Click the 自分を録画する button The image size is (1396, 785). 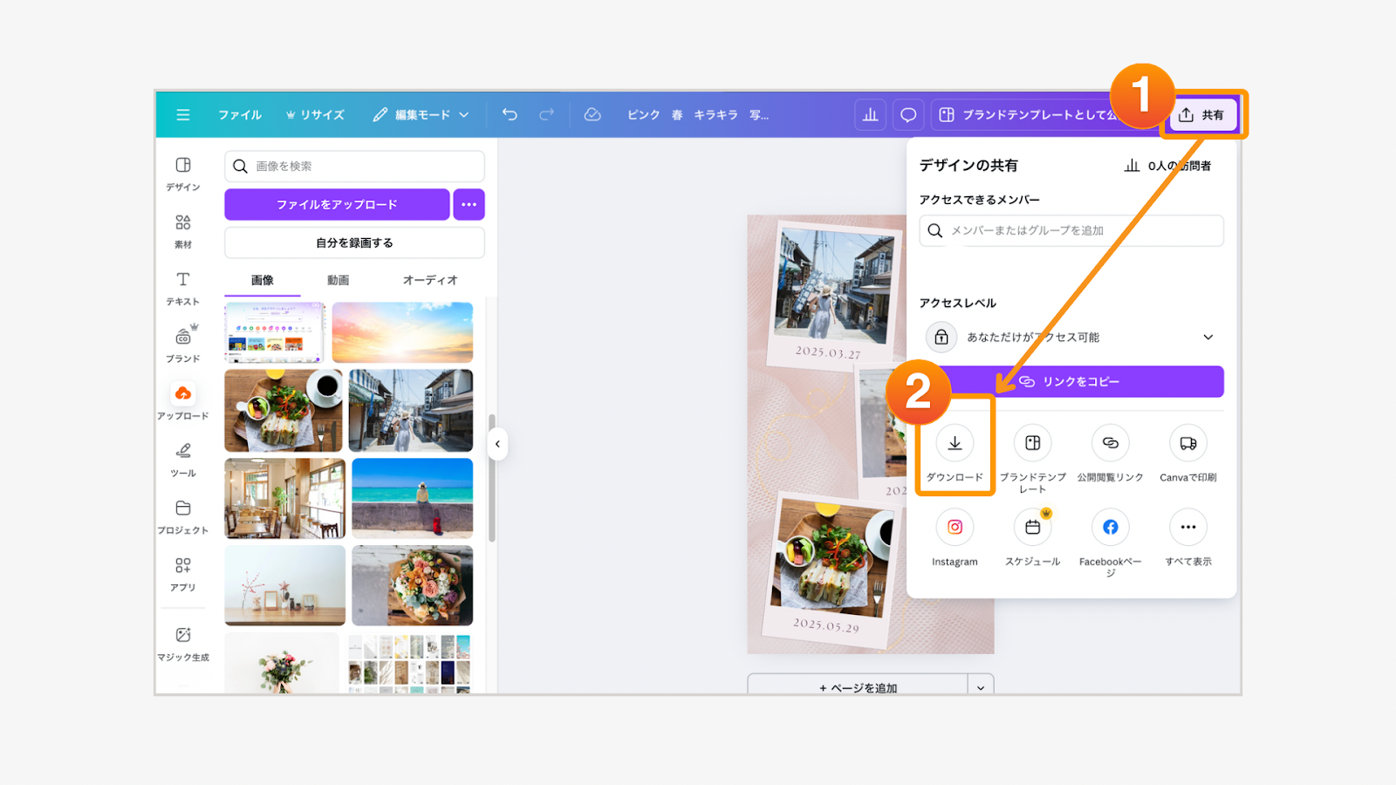point(354,242)
